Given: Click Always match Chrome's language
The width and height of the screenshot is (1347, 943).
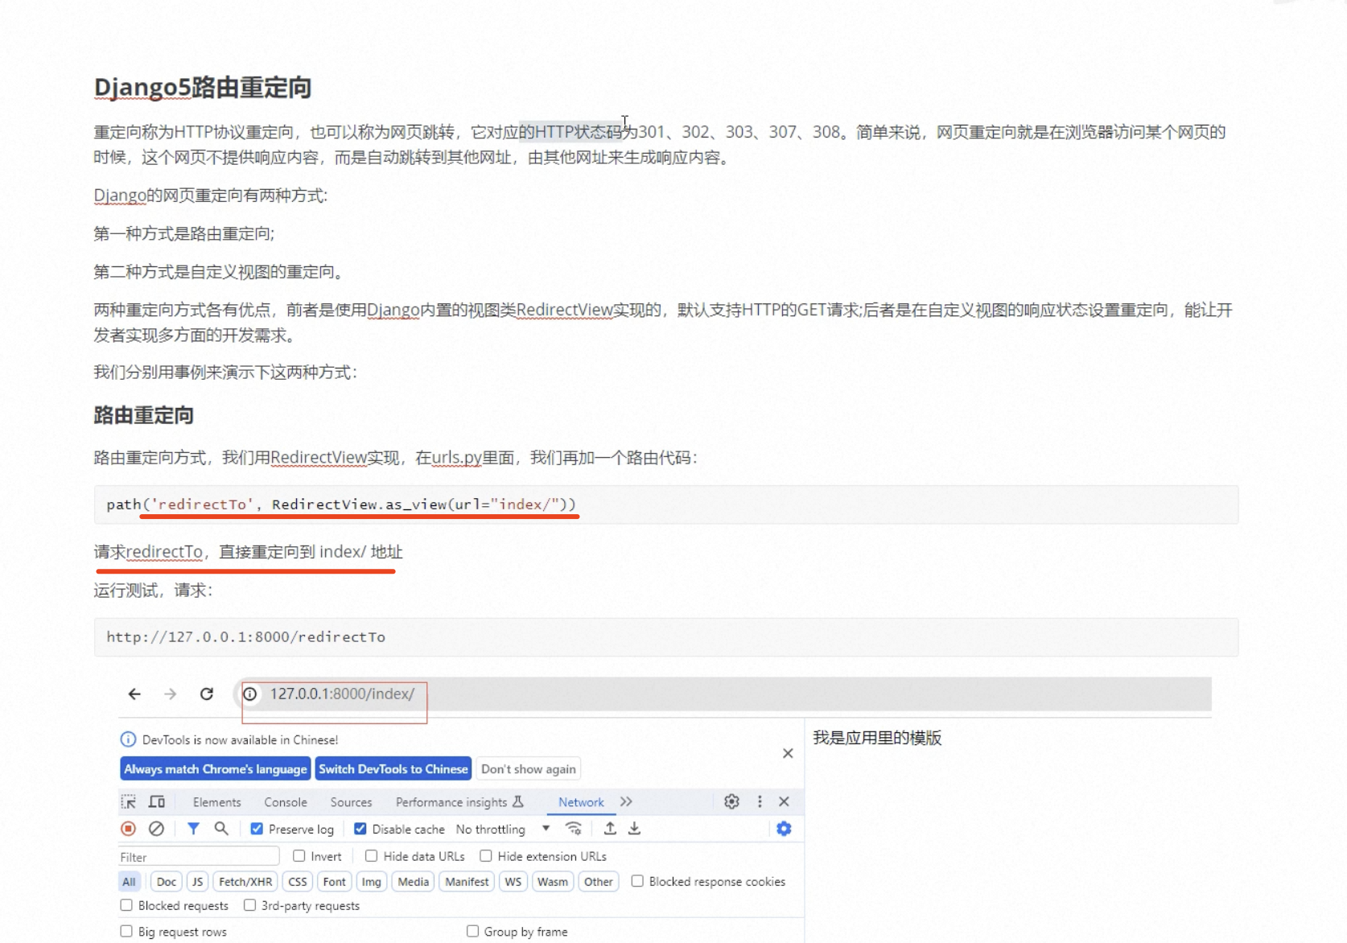Looking at the screenshot, I should pos(216,769).
